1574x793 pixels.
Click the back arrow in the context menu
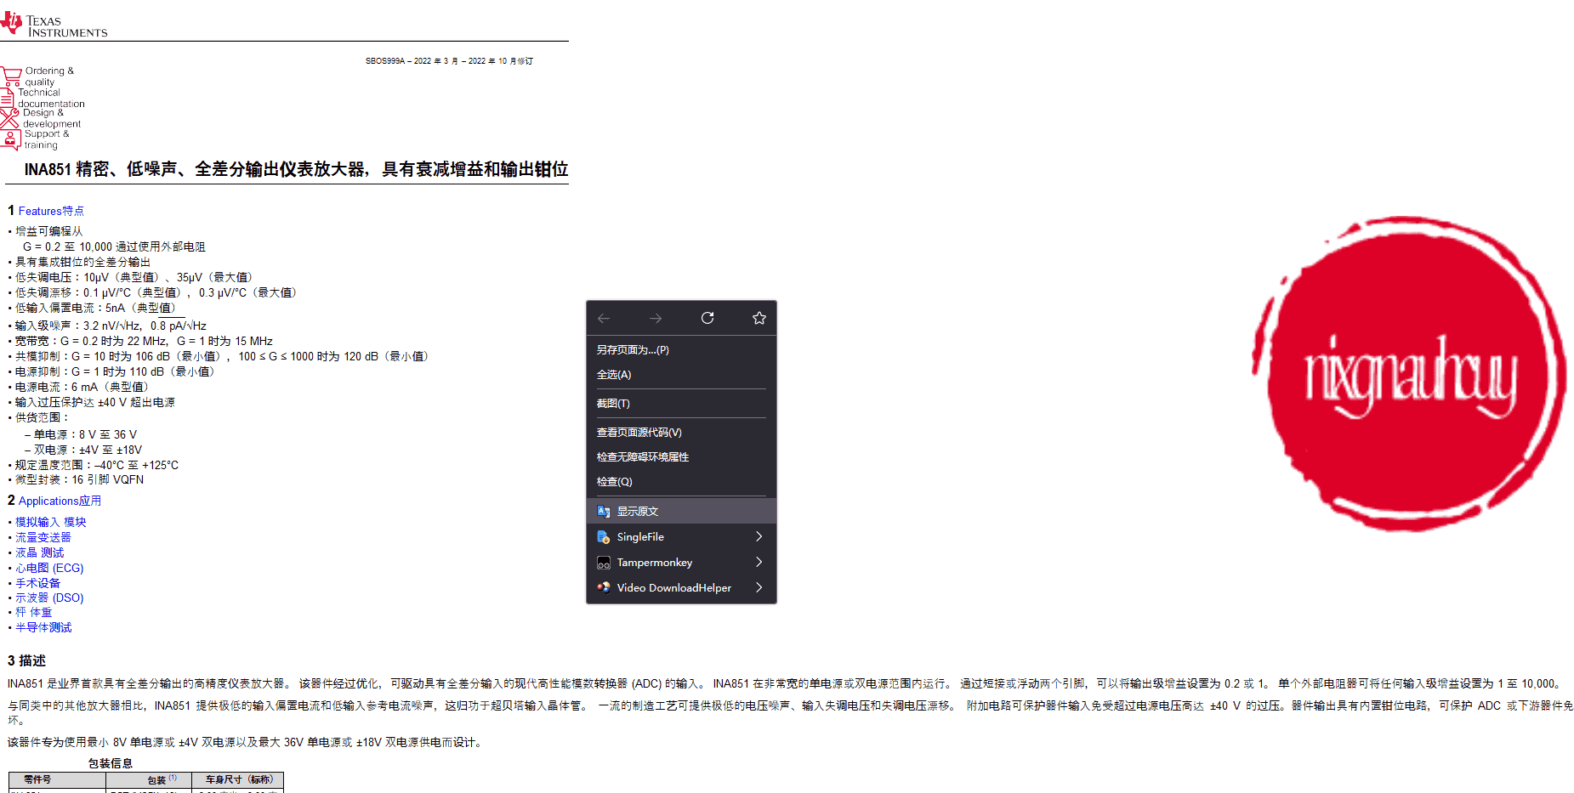(604, 319)
